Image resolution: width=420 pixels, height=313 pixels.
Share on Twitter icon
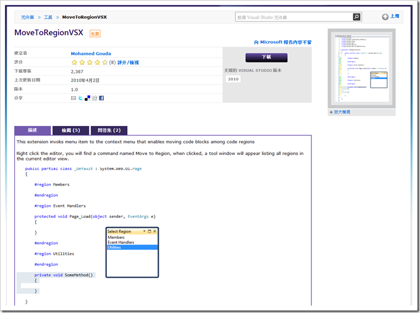80,98
